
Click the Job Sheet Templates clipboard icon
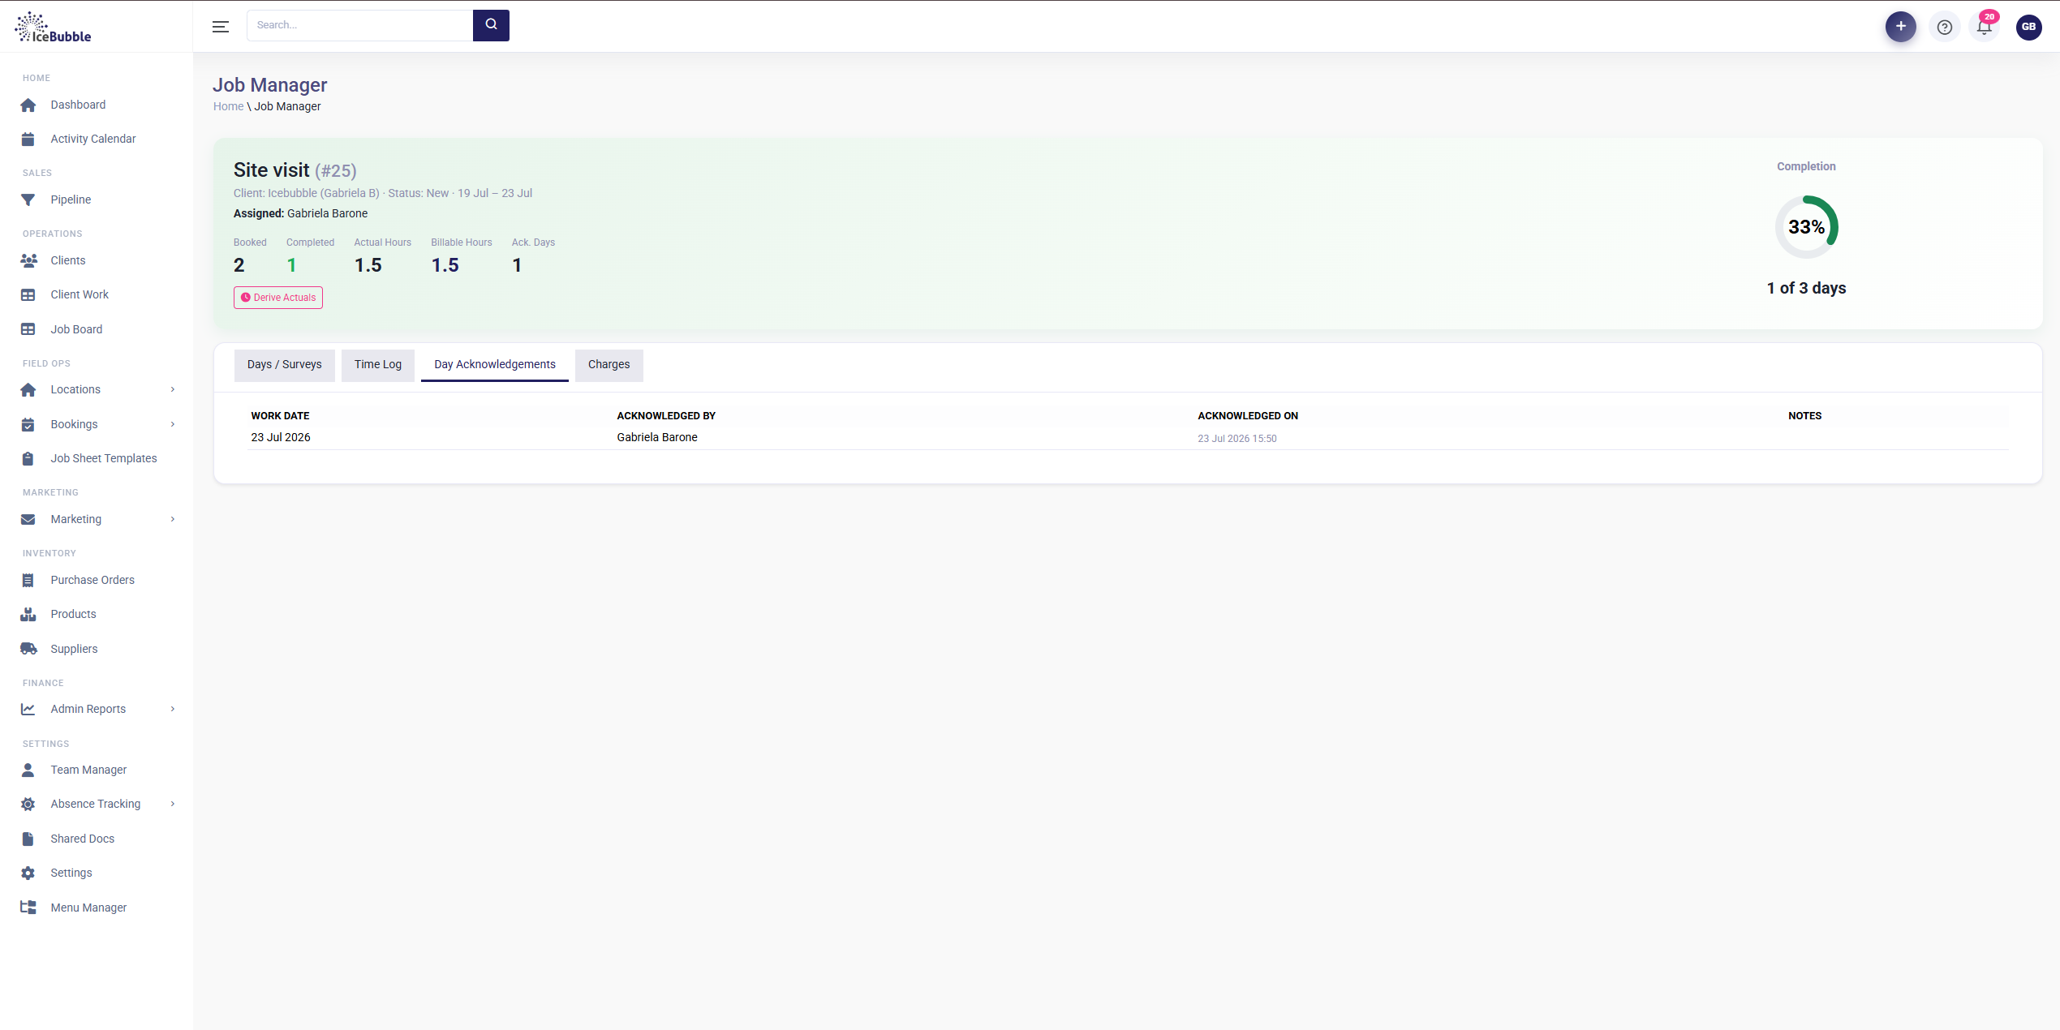(x=28, y=458)
